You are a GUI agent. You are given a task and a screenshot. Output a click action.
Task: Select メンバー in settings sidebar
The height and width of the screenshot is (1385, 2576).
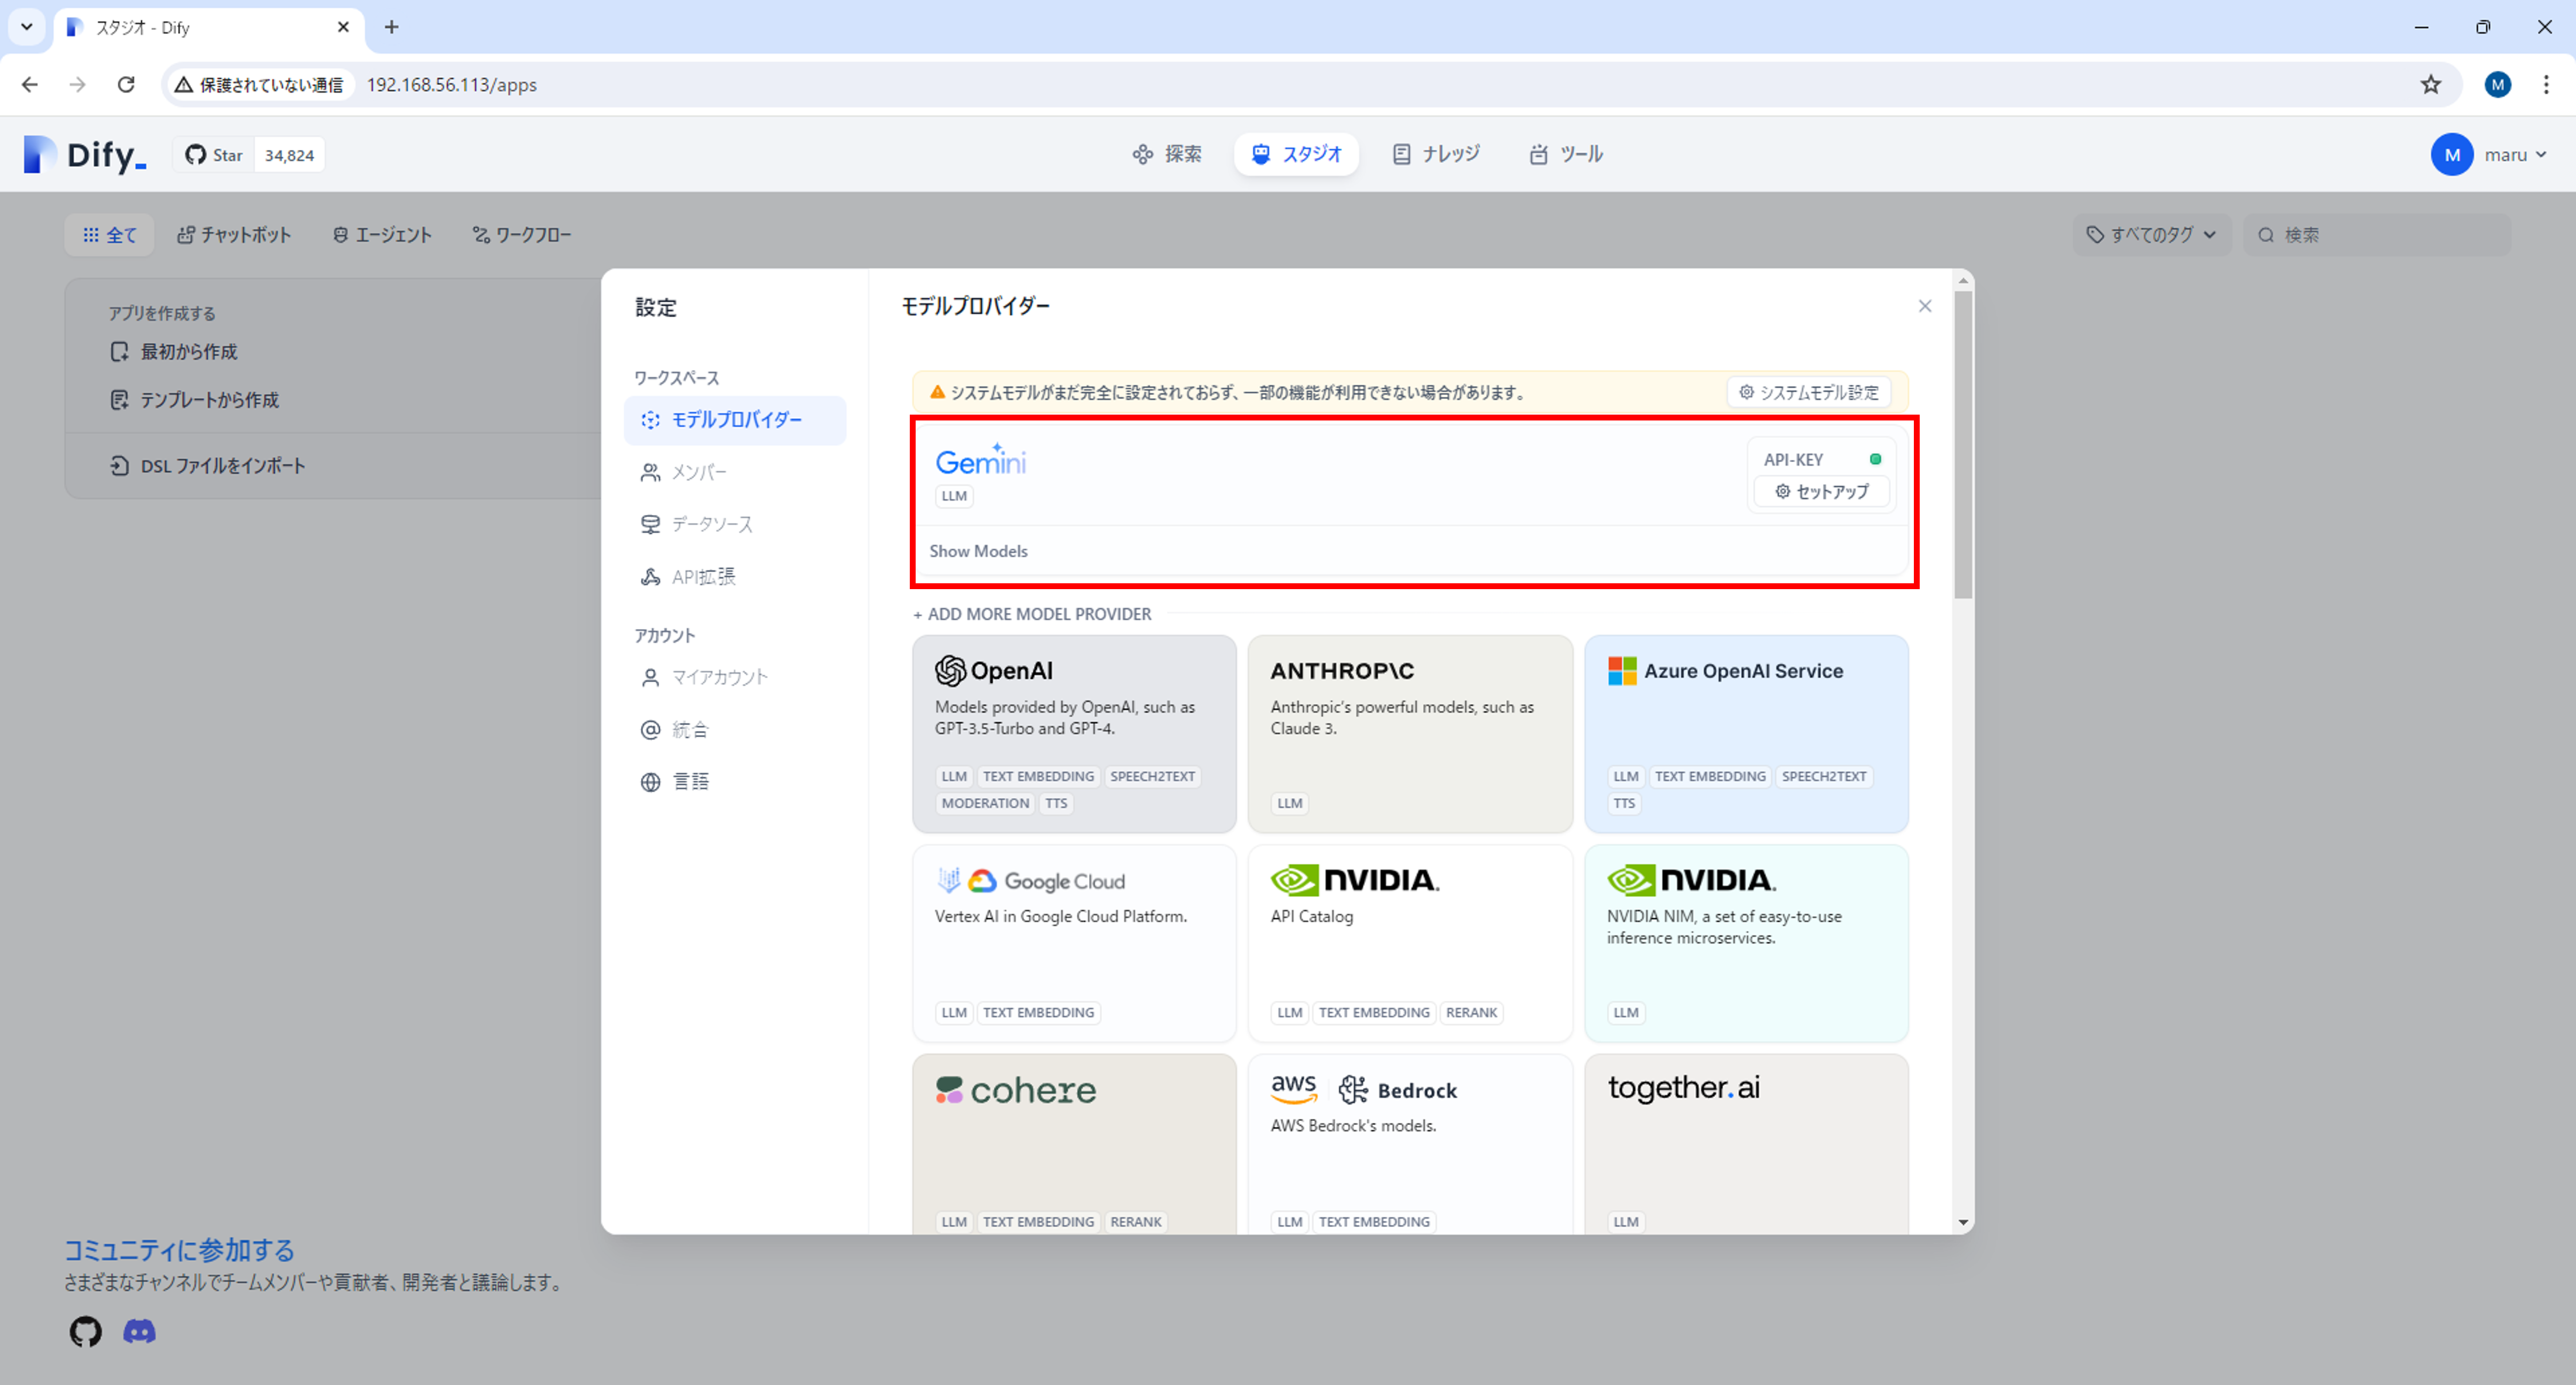(x=698, y=472)
